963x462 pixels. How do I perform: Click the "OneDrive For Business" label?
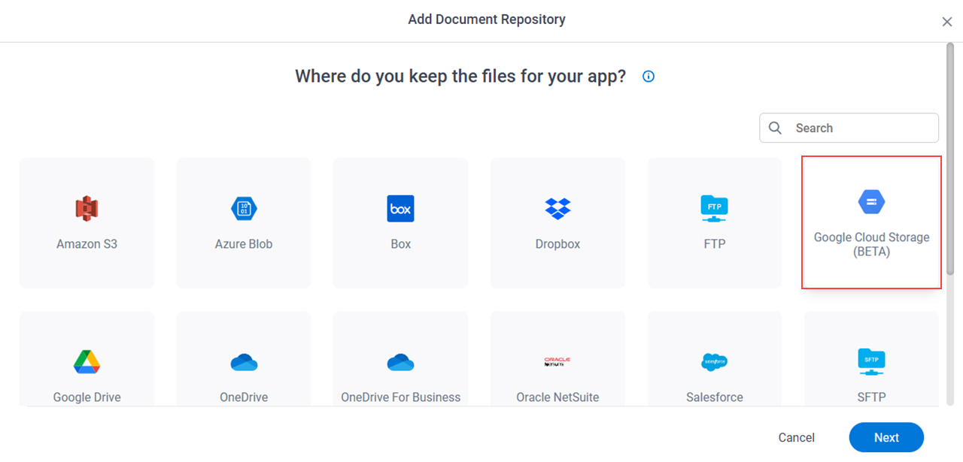tap(401, 397)
